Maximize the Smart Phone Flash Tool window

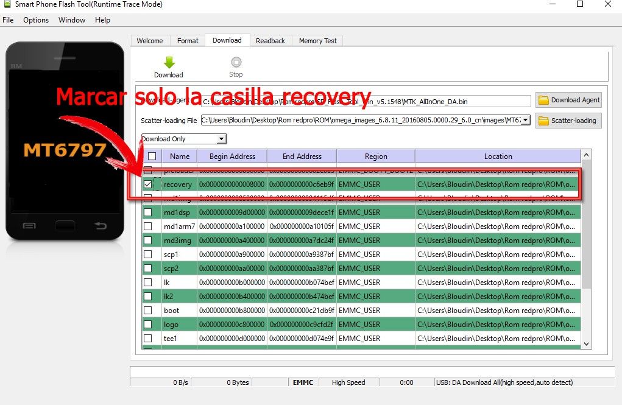(x=579, y=4)
